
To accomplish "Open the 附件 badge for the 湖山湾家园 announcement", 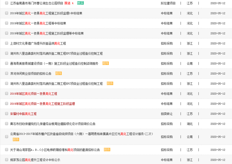I will (107, 150).
